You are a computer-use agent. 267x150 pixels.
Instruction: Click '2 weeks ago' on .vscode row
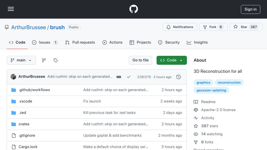point(171,101)
